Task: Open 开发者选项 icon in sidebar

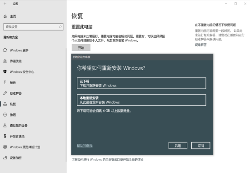Action: click(x=5, y=136)
